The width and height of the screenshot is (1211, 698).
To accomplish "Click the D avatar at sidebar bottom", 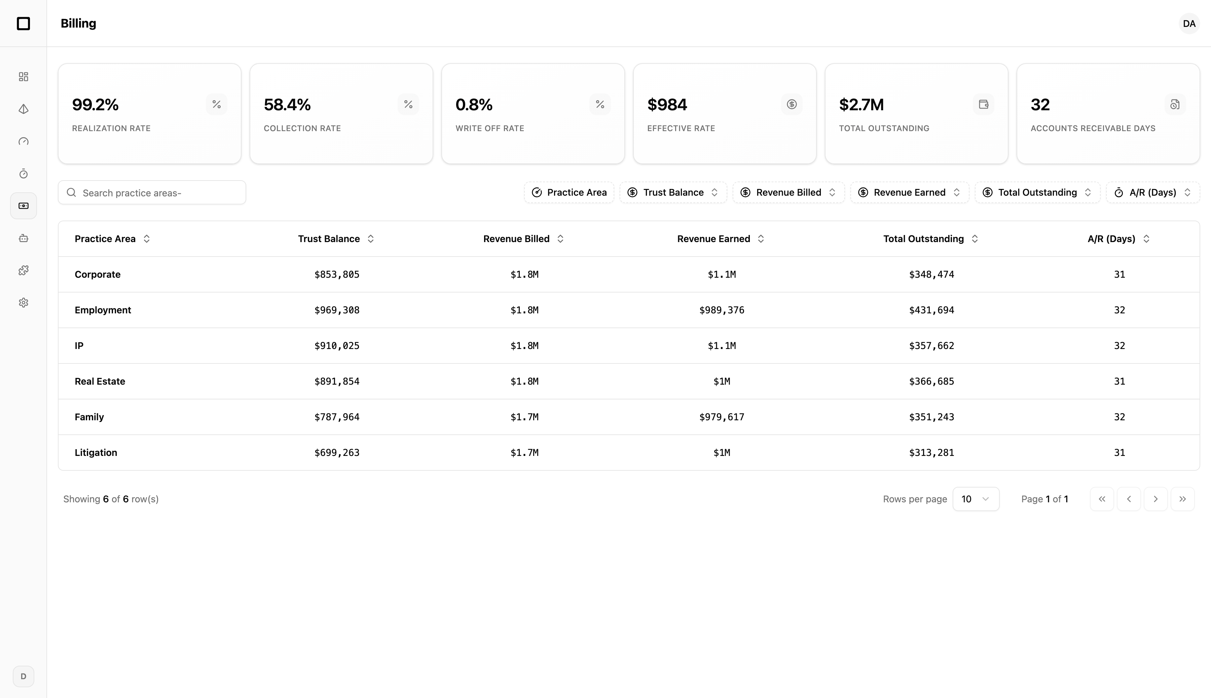I will point(23,676).
